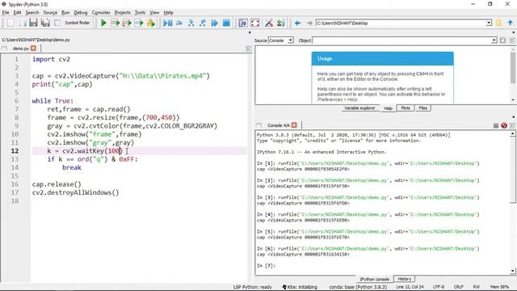Screen dimensions: 517x291
Task: Click the debug Continue execution icon
Action: click(215, 23)
